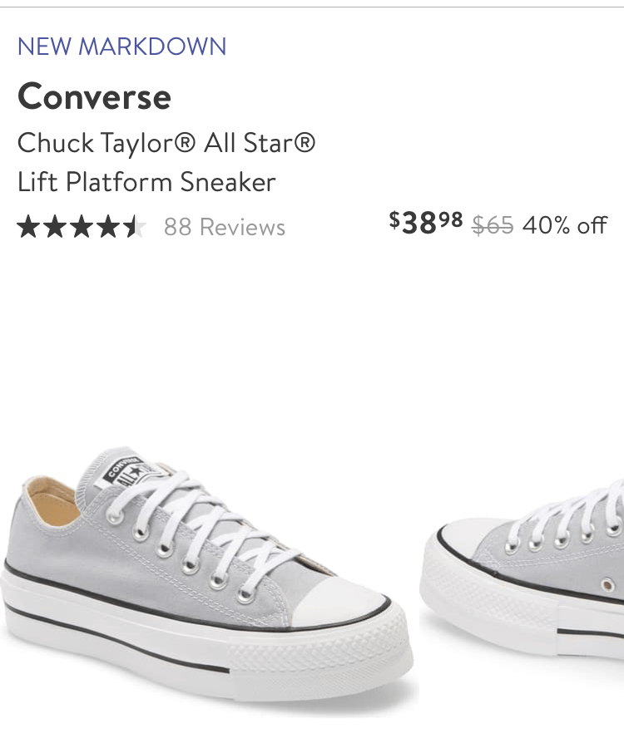
Task: Click the $38.98 sale price
Action: pos(425,223)
